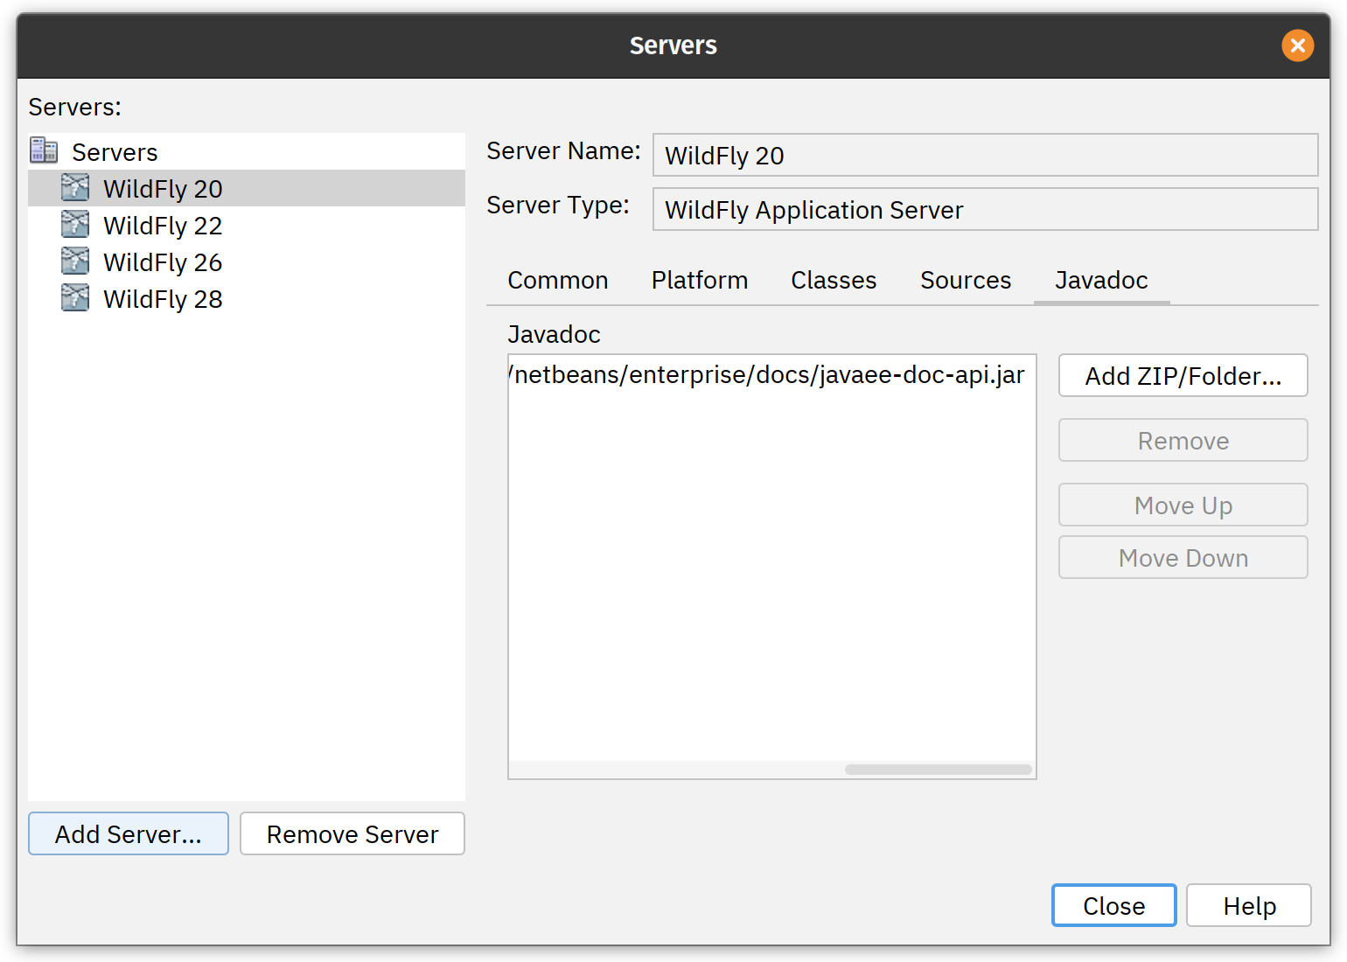Open Help for the Servers dialog
This screenshot has height=962, width=1347.
click(1249, 905)
